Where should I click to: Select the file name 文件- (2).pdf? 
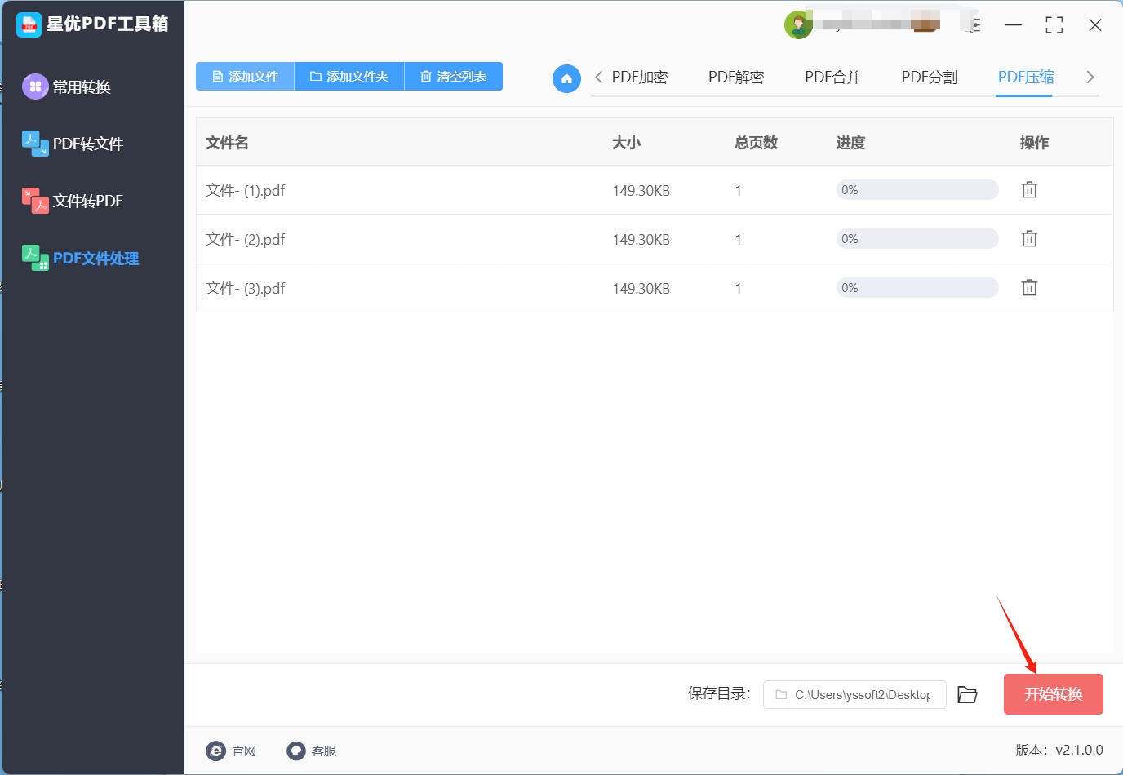[x=246, y=239]
